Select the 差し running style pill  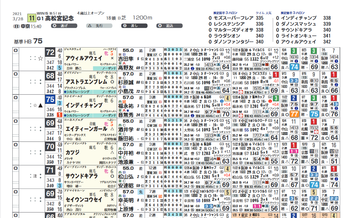(134, 26)
